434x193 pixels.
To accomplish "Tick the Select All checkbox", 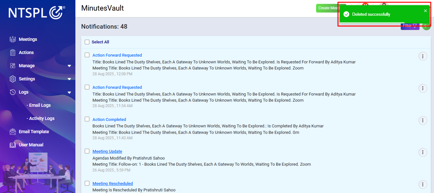I will 87,42.
